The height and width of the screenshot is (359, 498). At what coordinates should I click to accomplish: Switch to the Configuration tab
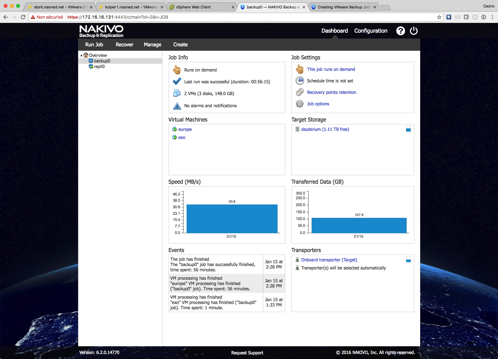tap(370, 31)
